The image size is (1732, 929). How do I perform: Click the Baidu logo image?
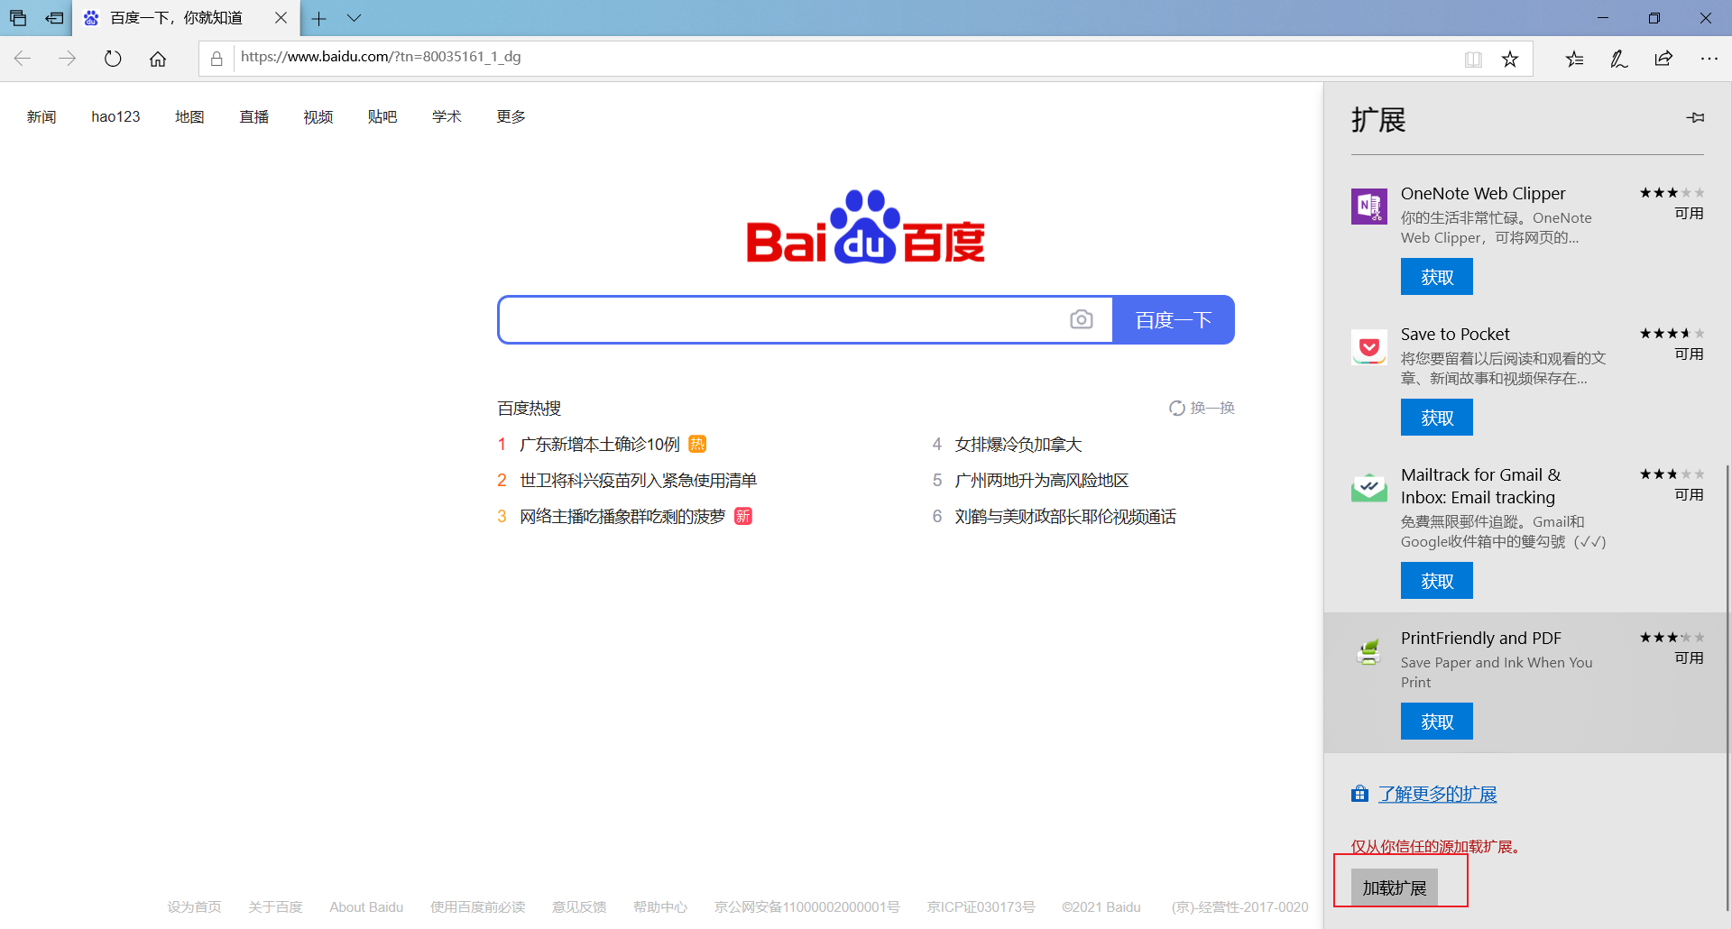pyautogui.click(x=865, y=226)
